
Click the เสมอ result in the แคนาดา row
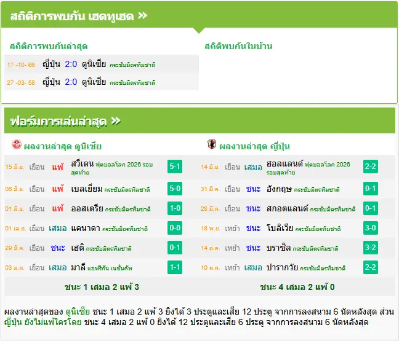(x=58, y=229)
